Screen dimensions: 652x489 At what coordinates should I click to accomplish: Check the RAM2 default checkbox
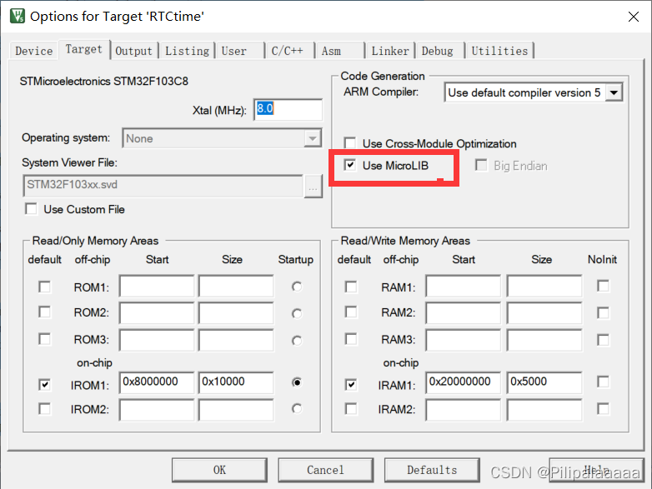click(351, 312)
